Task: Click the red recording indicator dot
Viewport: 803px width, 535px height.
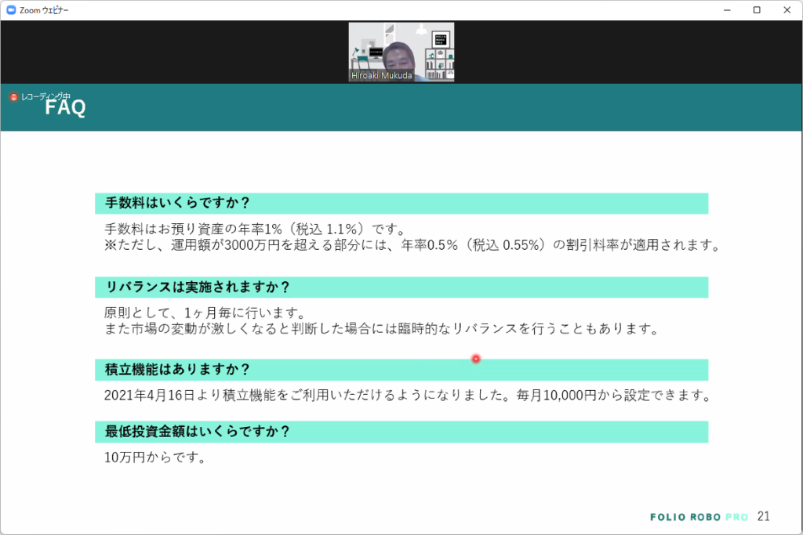Action: [x=13, y=96]
